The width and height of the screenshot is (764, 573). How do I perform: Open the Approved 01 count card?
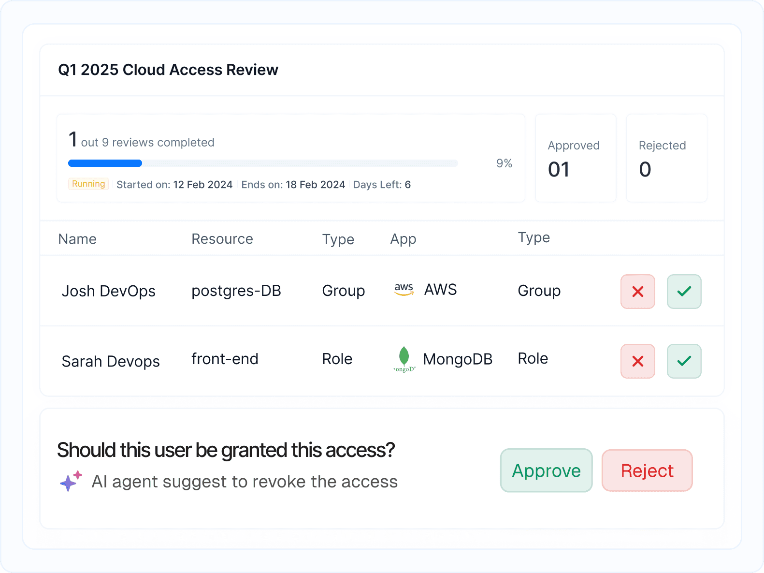[x=576, y=158]
